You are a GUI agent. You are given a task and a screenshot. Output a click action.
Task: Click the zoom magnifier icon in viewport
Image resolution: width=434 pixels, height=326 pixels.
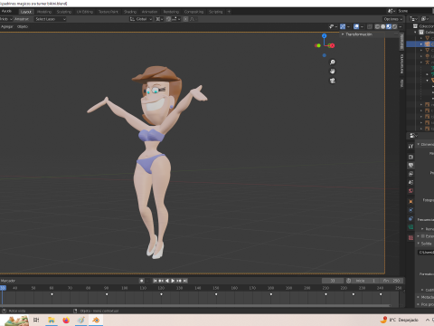(x=332, y=62)
